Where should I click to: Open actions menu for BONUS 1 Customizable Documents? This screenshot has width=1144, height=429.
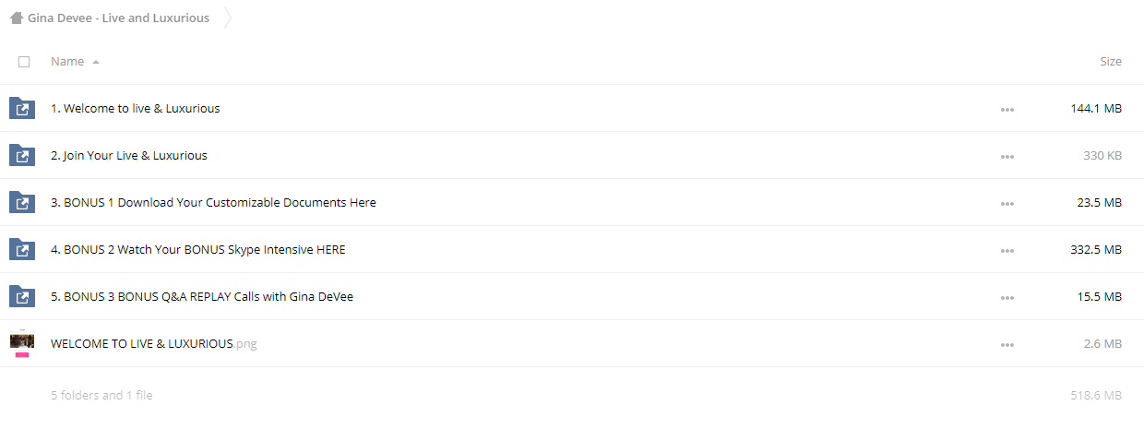(1007, 203)
